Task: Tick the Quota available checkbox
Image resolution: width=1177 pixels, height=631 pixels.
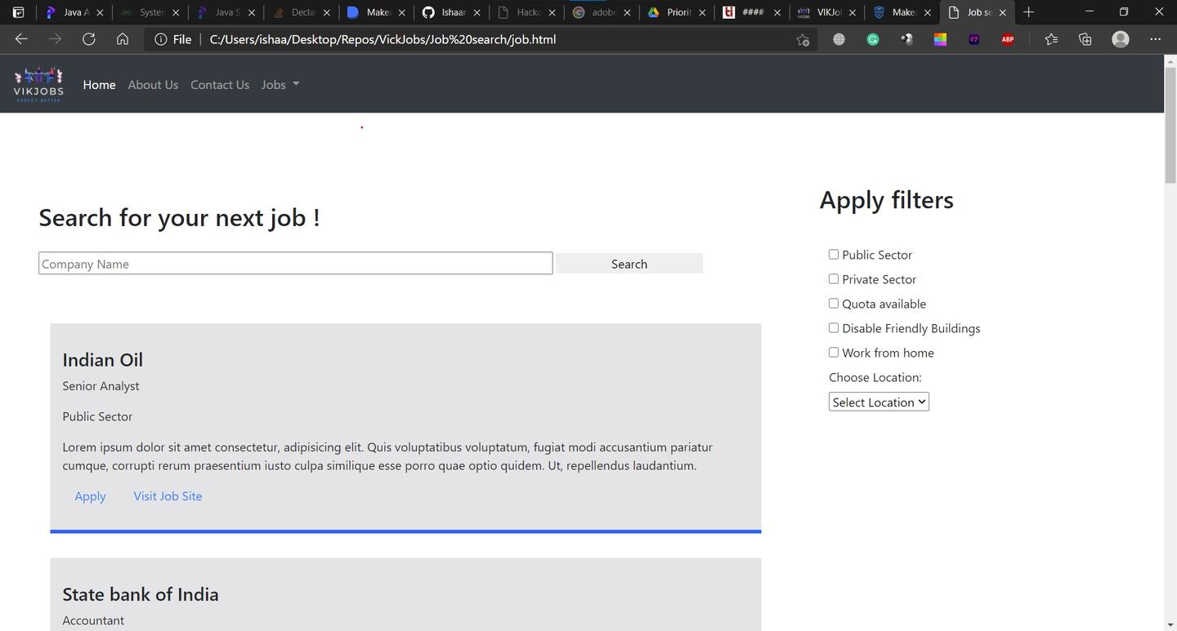Action: point(834,304)
